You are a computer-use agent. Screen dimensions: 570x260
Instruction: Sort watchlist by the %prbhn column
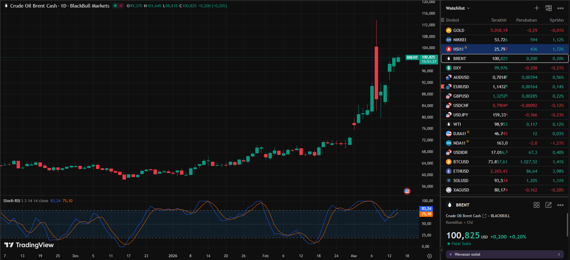[557, 20]
